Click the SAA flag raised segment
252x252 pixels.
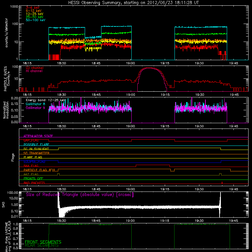coord(153,165)
